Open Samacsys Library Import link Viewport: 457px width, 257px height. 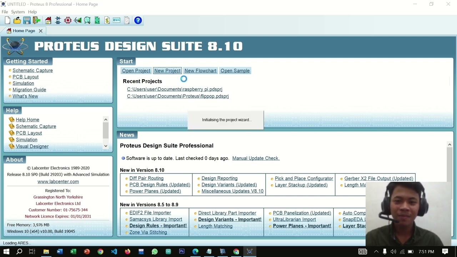click(156, 219)
